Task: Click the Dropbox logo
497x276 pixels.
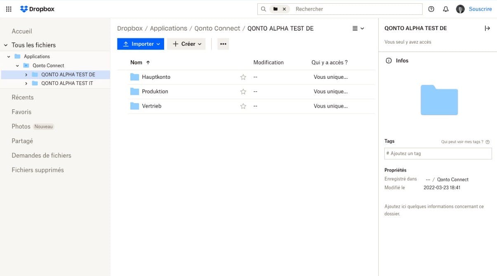Action: pyautogui.click(x=37, y=9)
